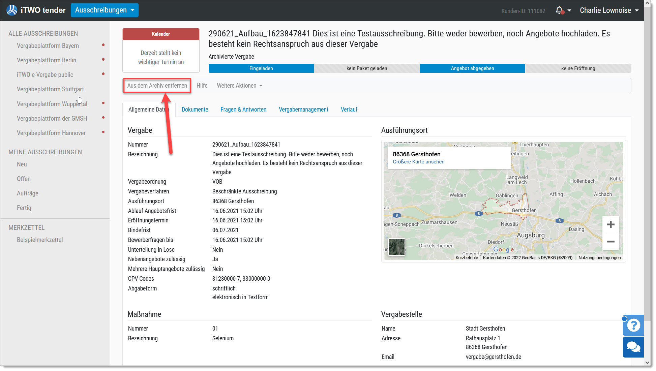656x371 pixels.
Task: Open Vergabeplattform Berlin in sidebar
Action: 47,60
